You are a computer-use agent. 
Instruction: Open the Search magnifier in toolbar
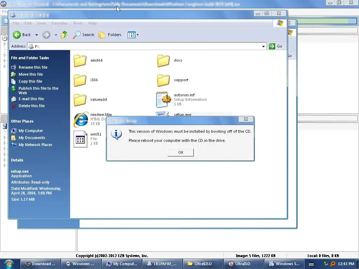[83, 35]
